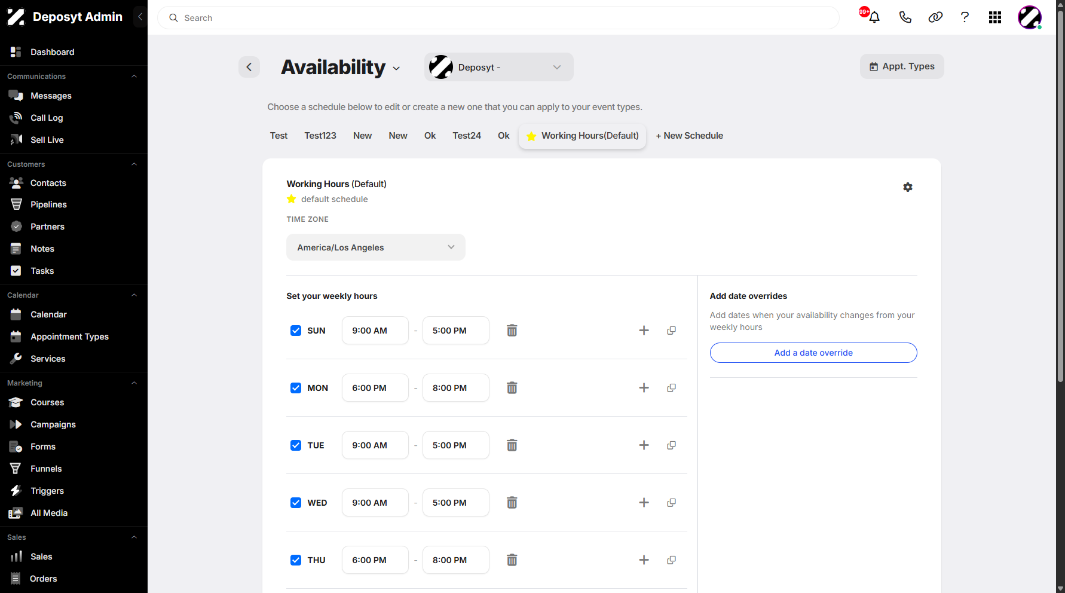Go to Dashboard in the sidebar
The height and width of the screenshot is (593, 1065).
pos(53,52)
